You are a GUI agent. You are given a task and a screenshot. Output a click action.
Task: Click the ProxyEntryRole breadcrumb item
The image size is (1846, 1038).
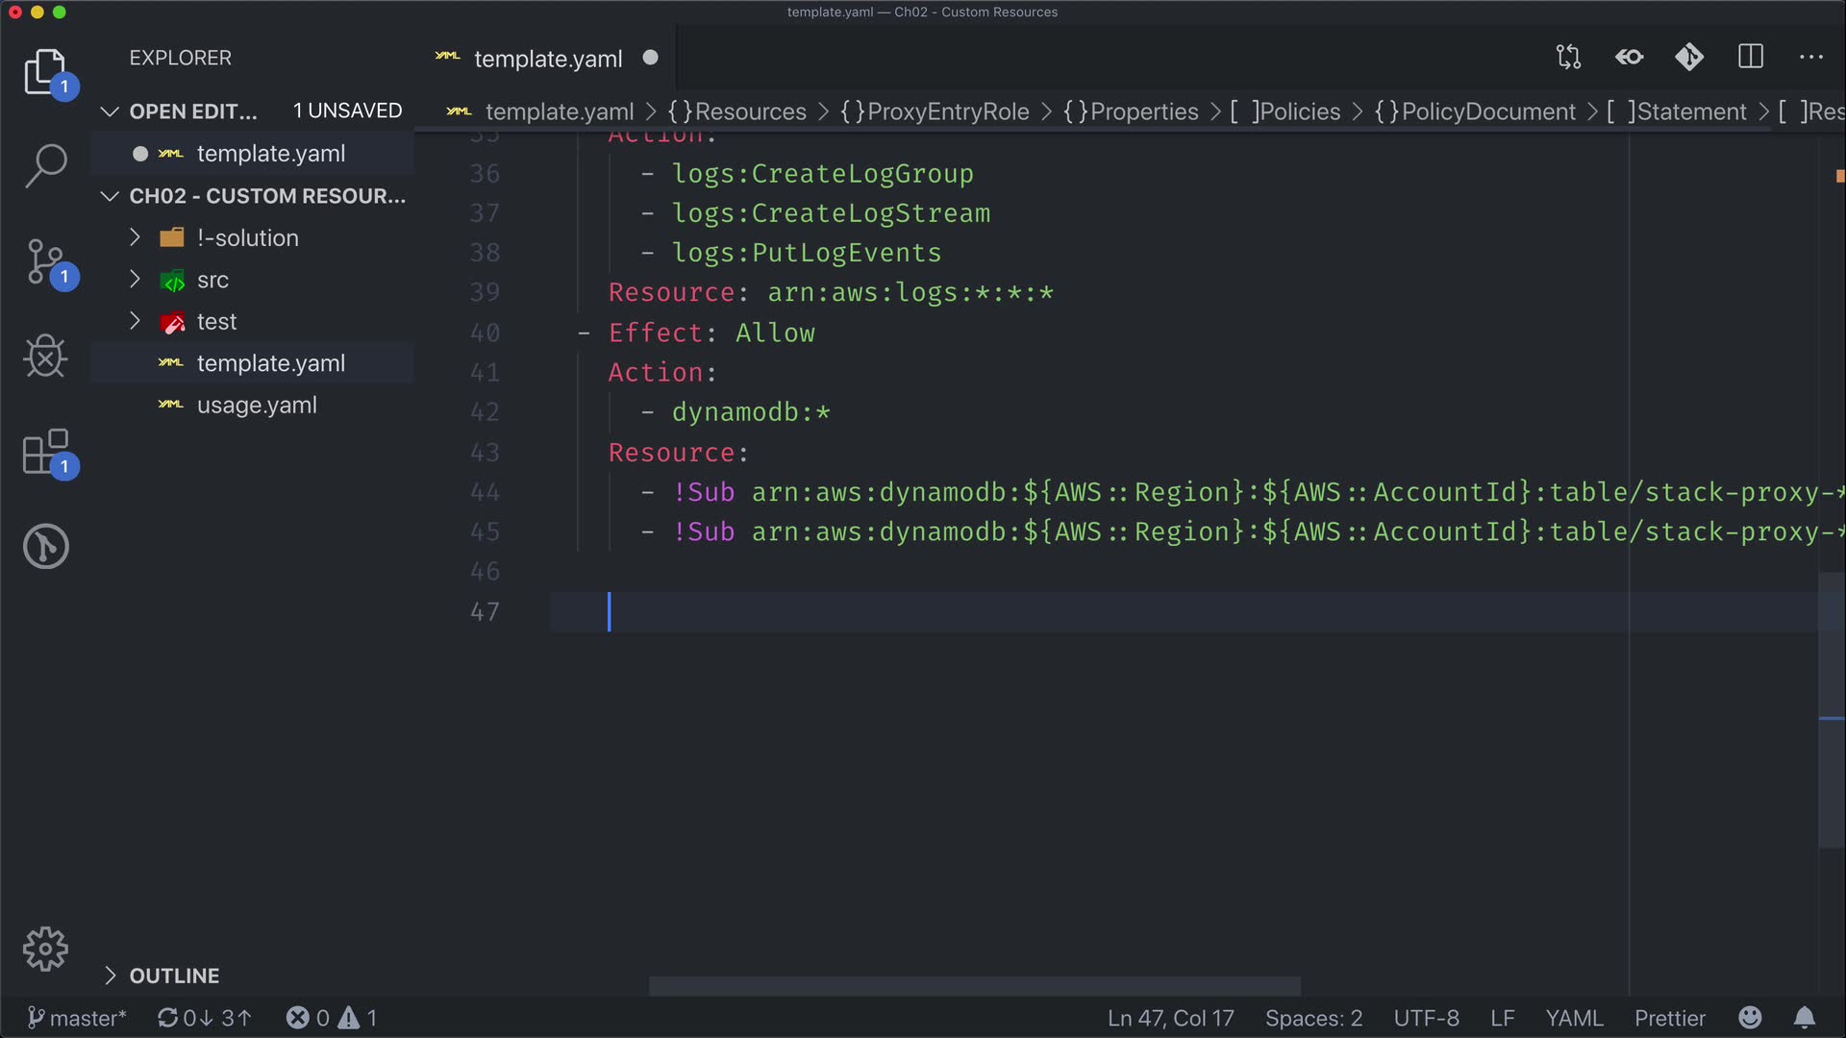[947, 111]
